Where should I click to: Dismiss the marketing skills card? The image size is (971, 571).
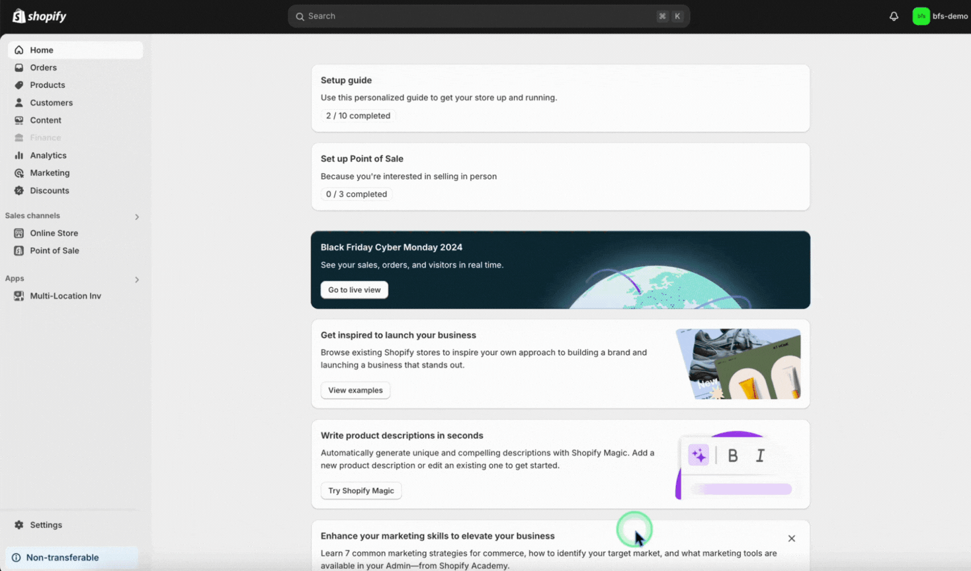click(791, 539)
